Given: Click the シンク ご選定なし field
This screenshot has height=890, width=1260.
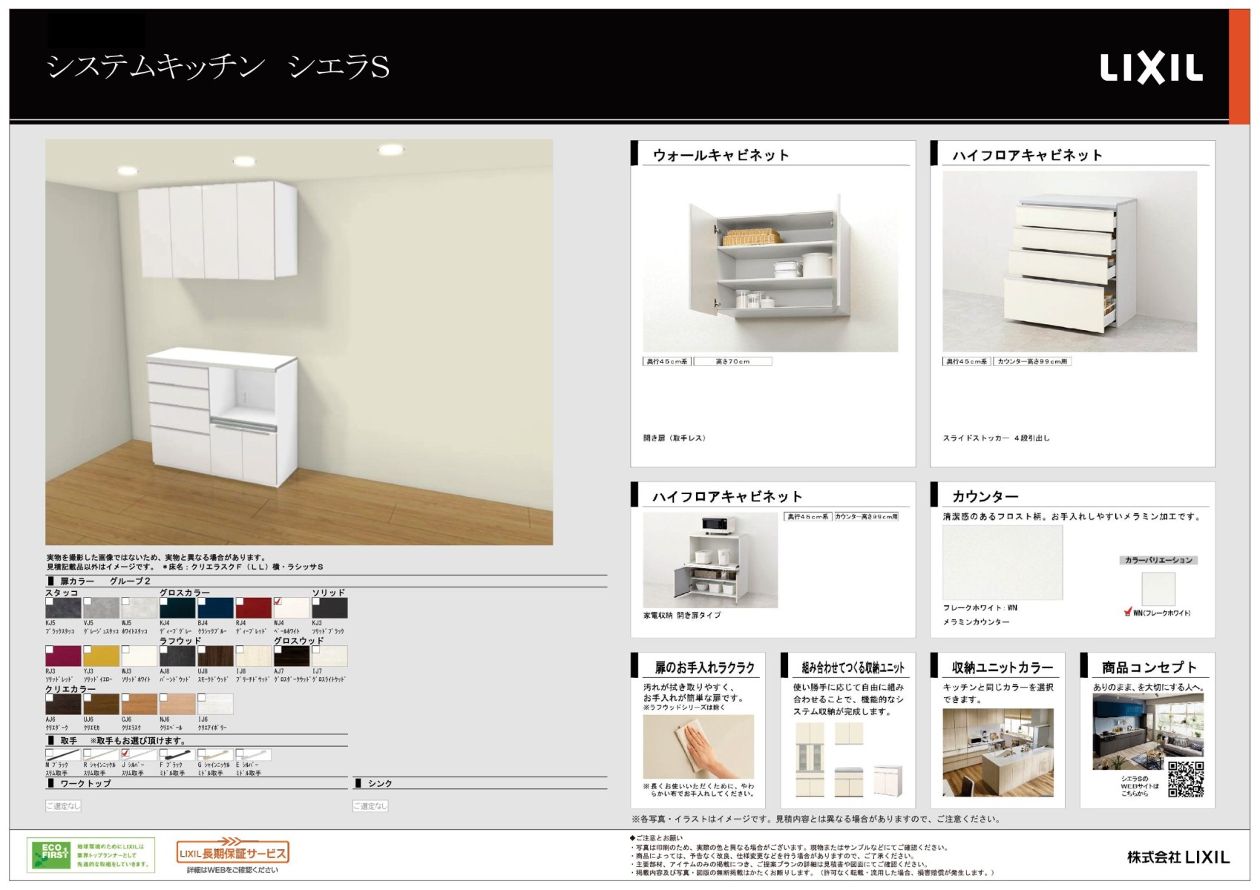Looking at the screenshot, I should (x=370, y=806).
